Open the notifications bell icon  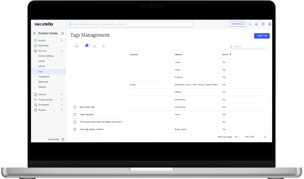256,24
